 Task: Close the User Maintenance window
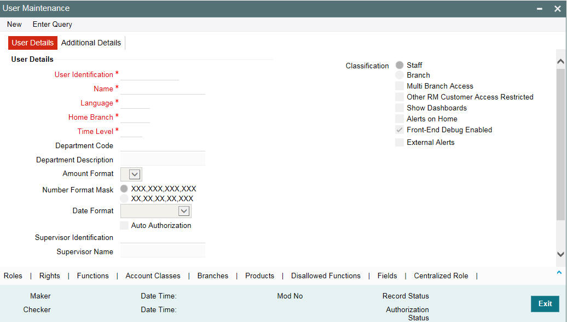click(x=557, y=9)
